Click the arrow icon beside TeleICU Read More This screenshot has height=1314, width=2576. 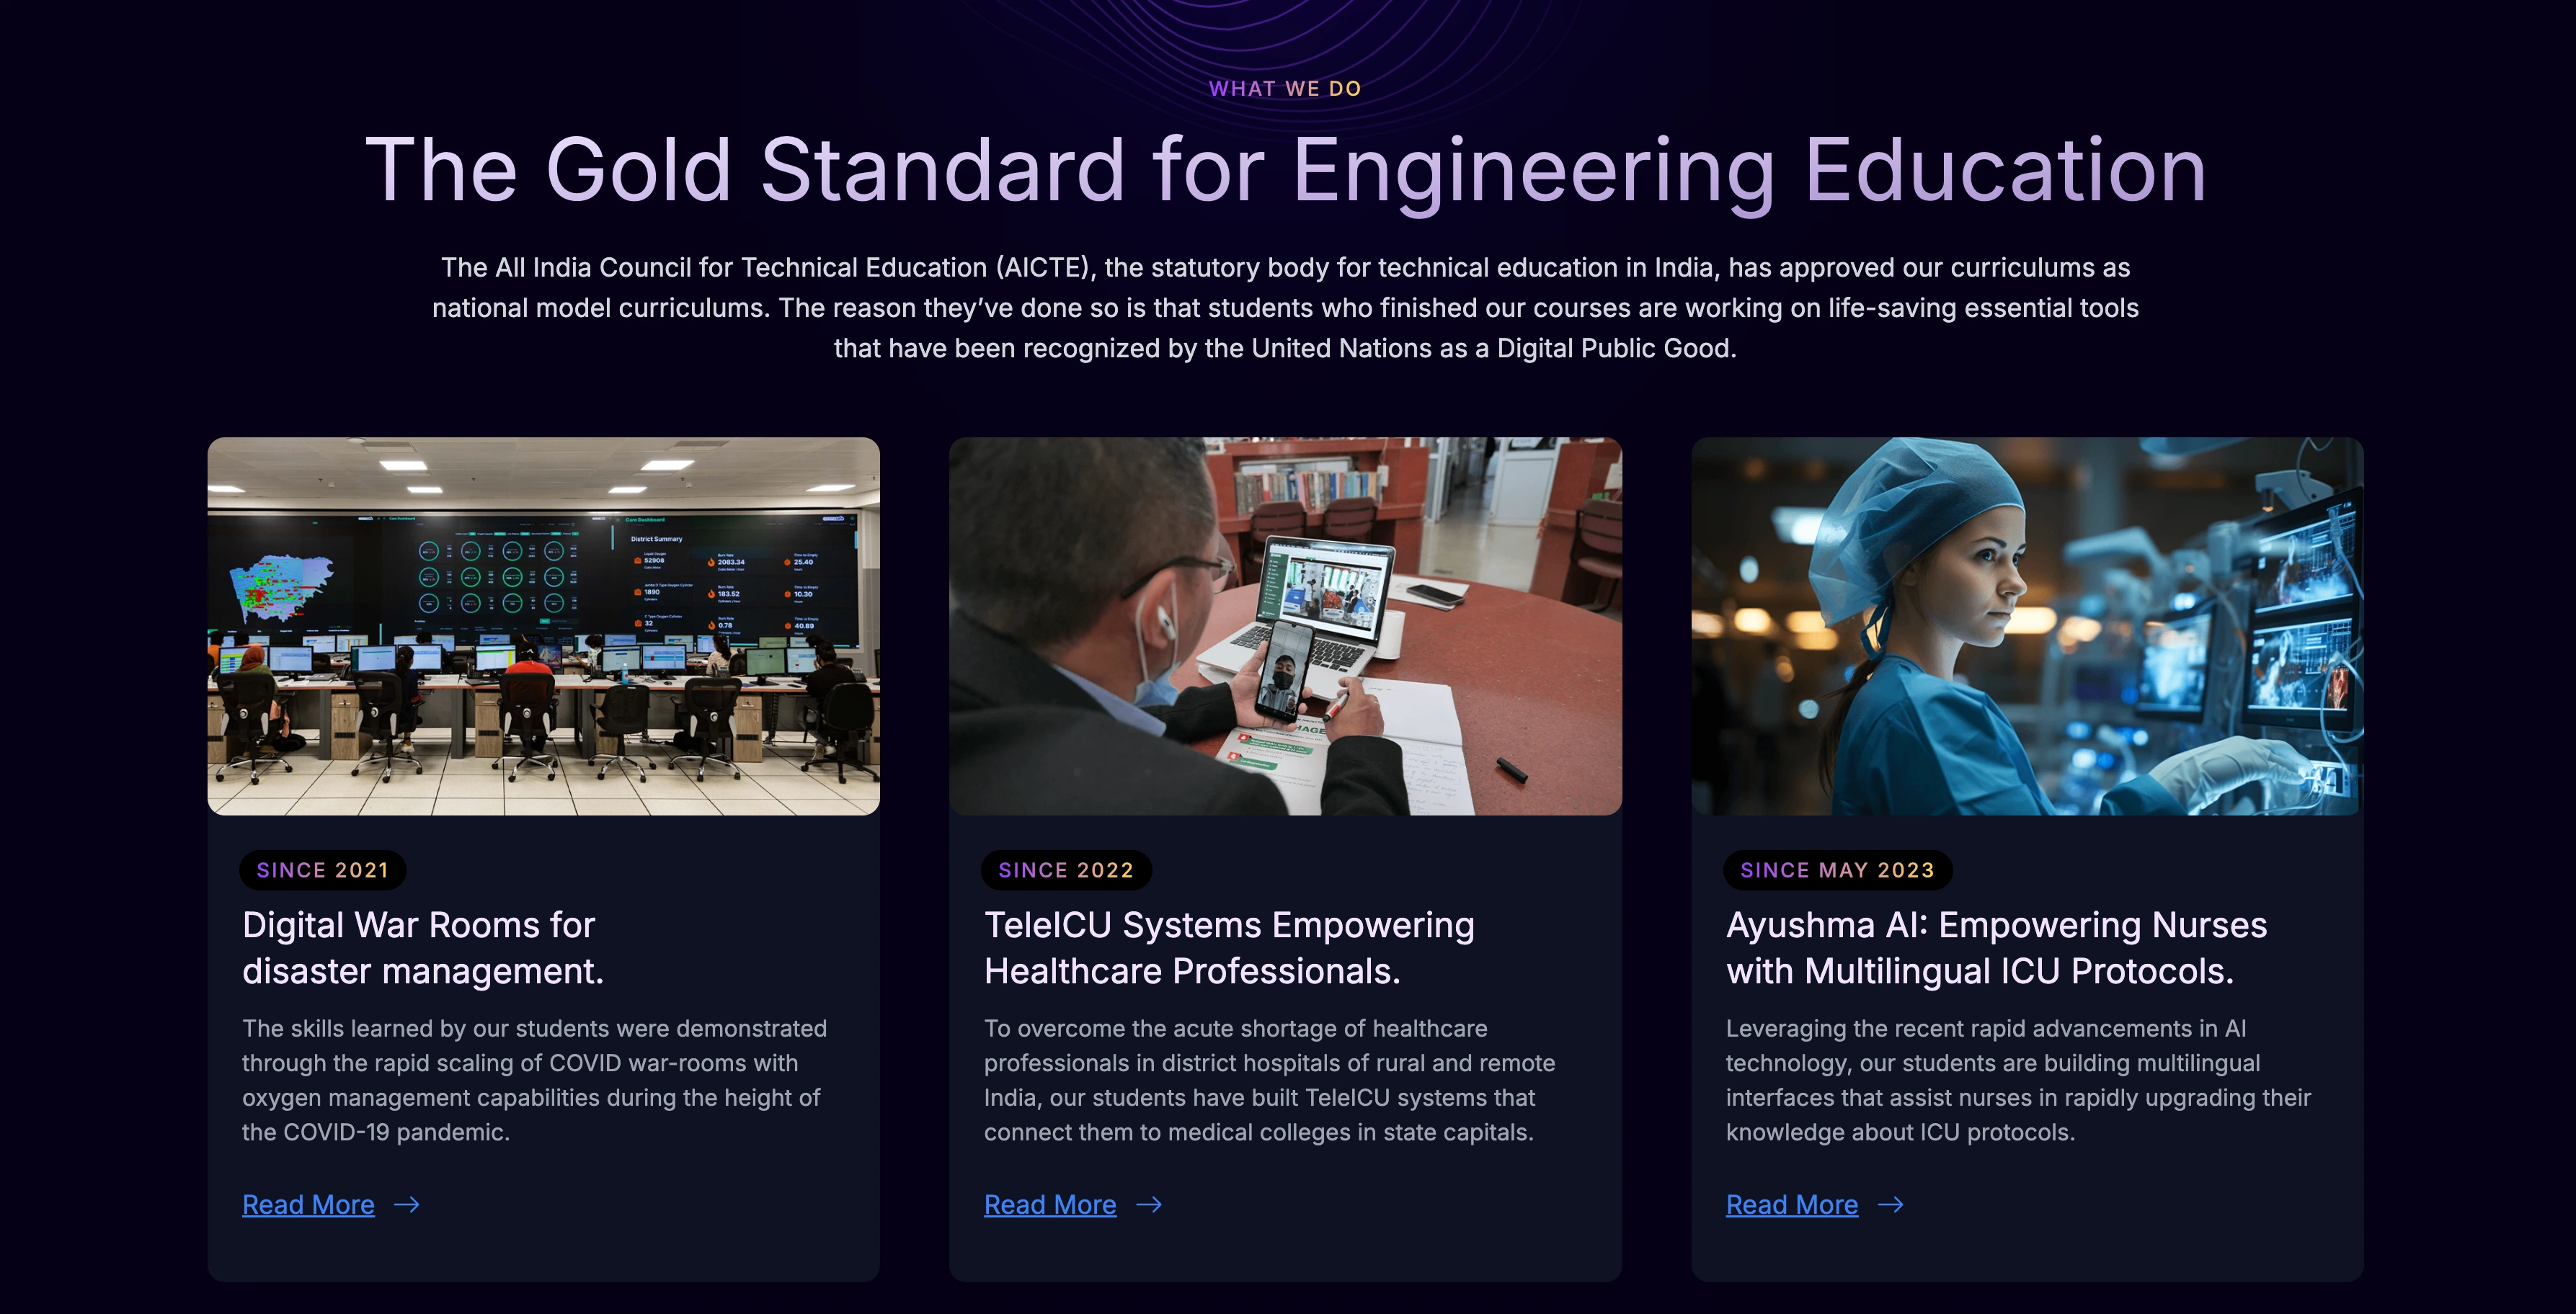[1149, 1205]
